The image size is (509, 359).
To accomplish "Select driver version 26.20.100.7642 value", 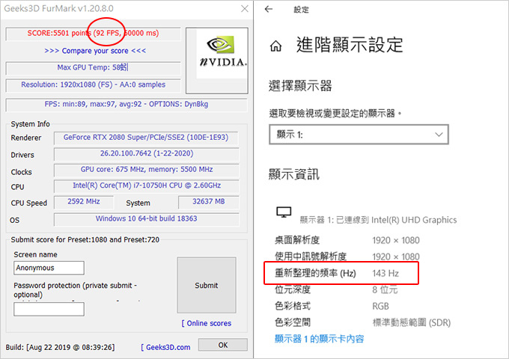I will tap(147, 153).
